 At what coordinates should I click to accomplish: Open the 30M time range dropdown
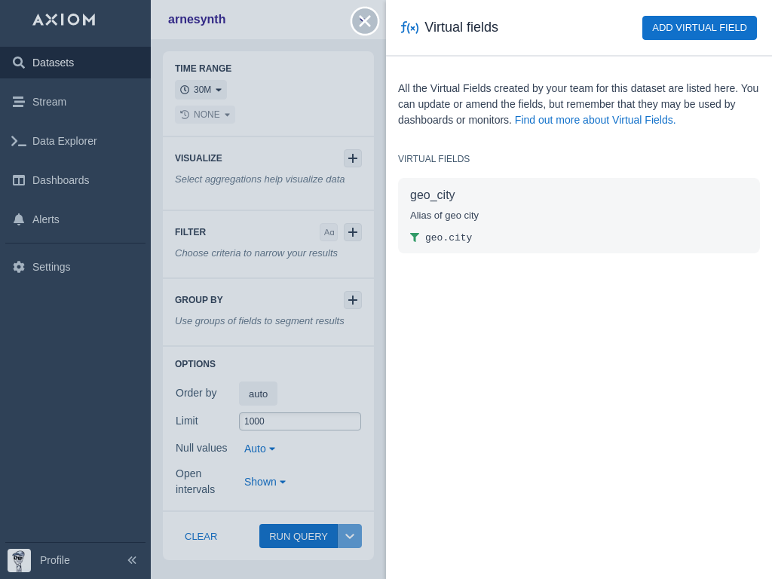[201, 90]
